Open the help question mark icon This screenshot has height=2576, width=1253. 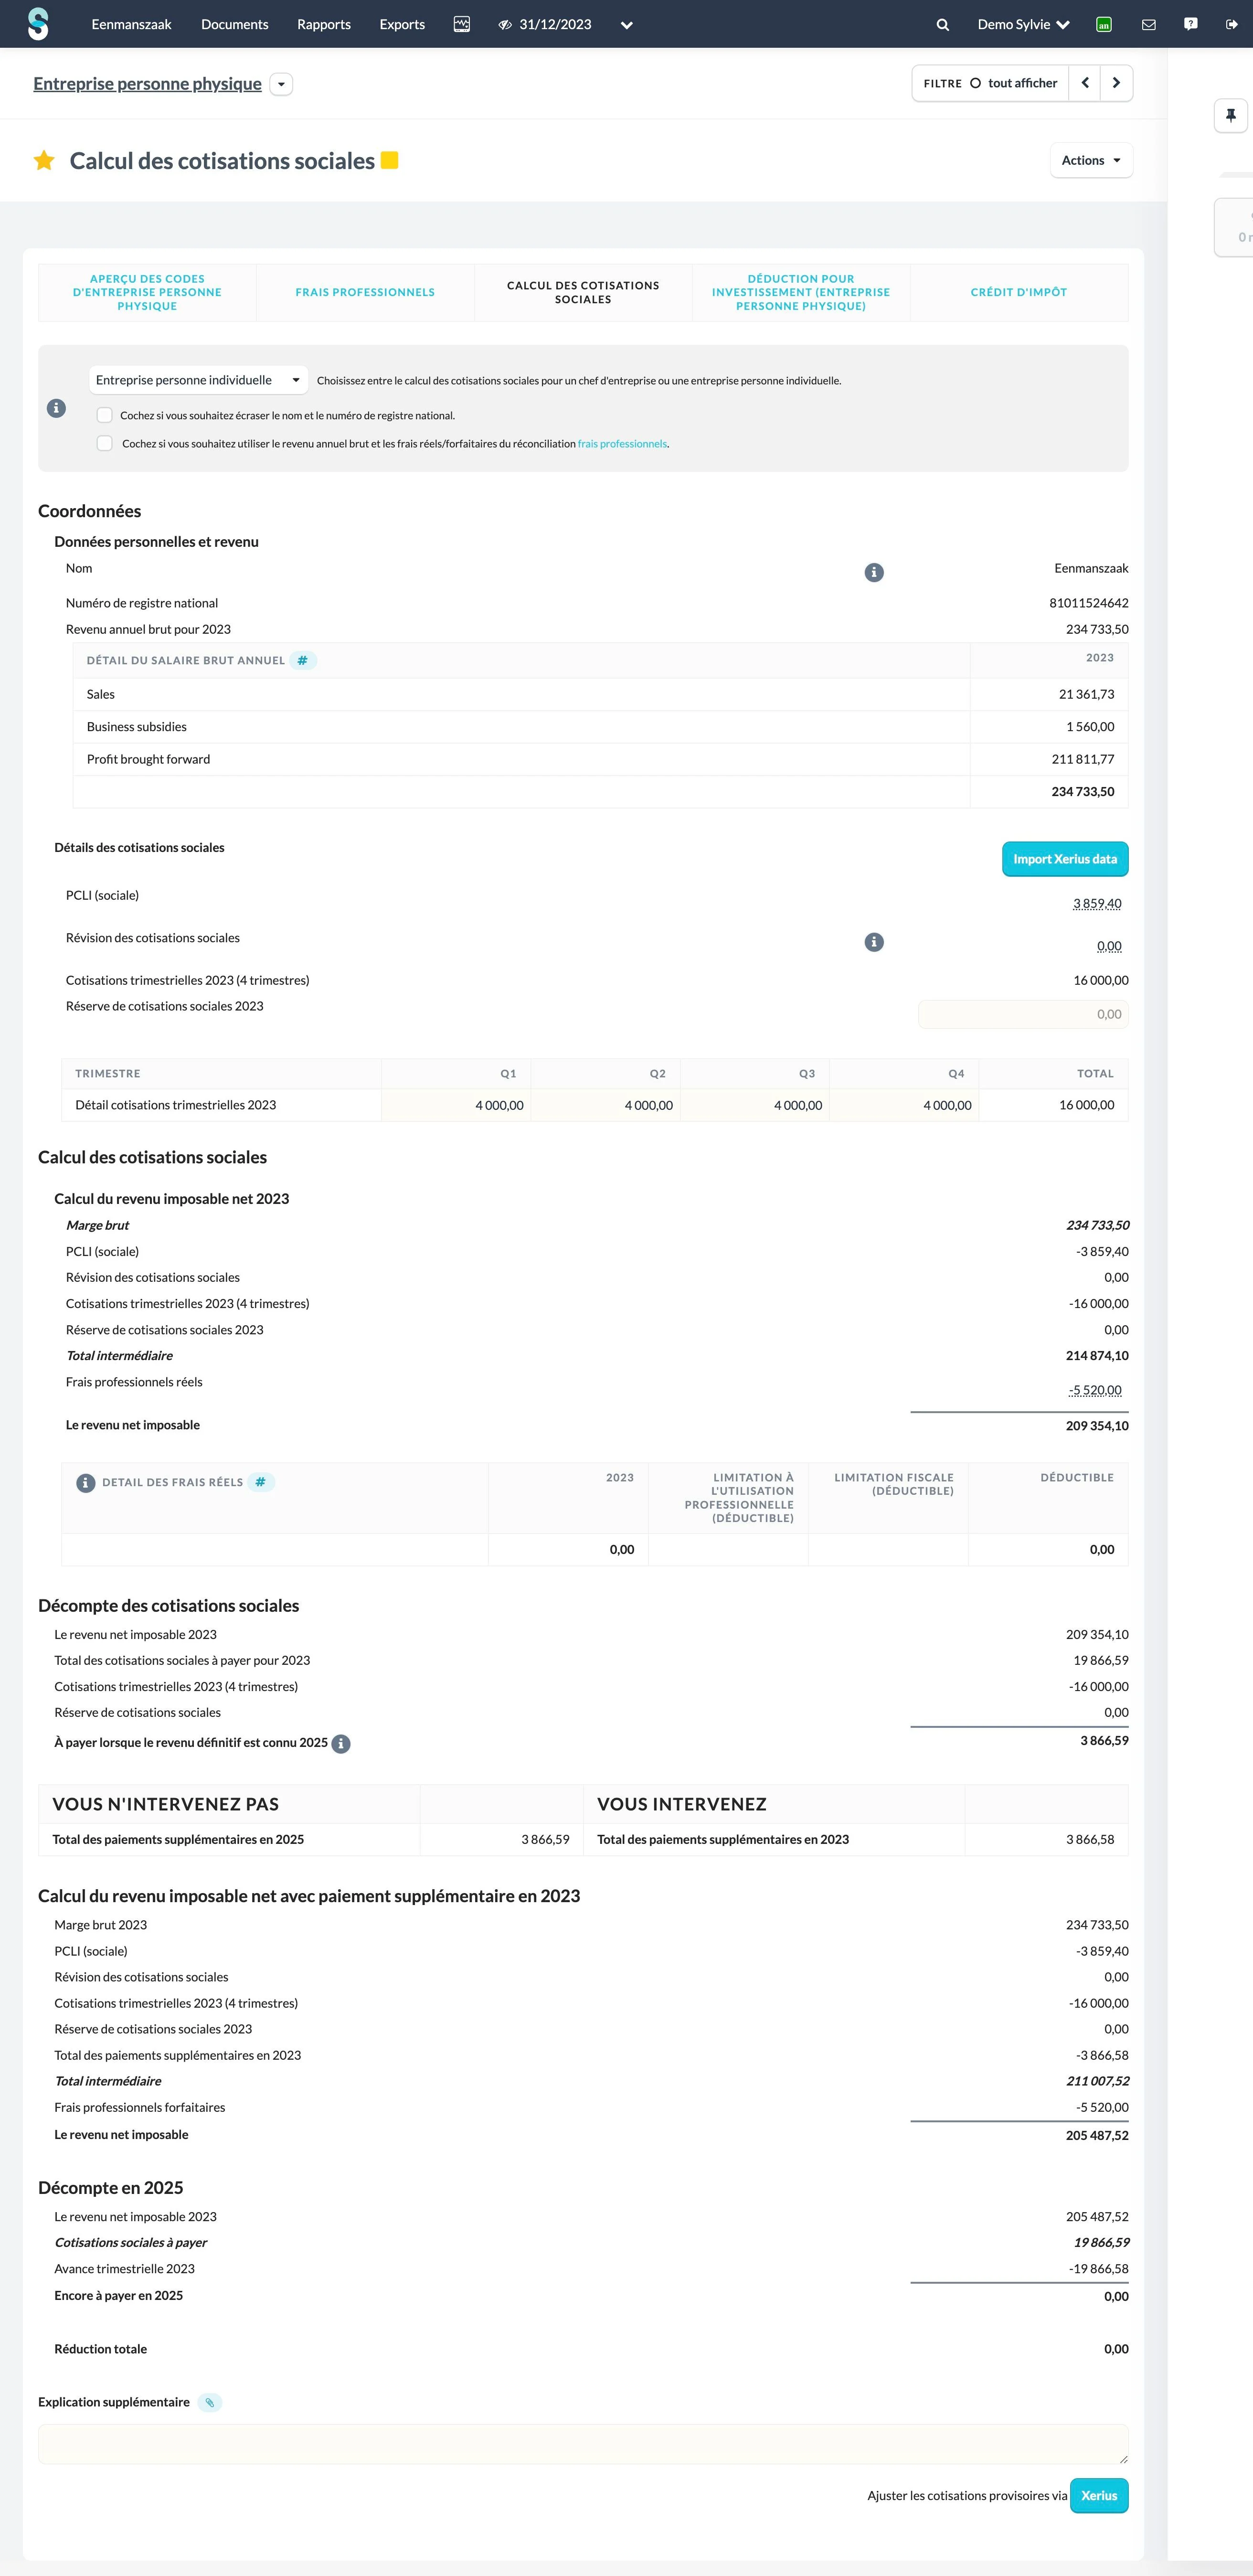click(1190, 24)
